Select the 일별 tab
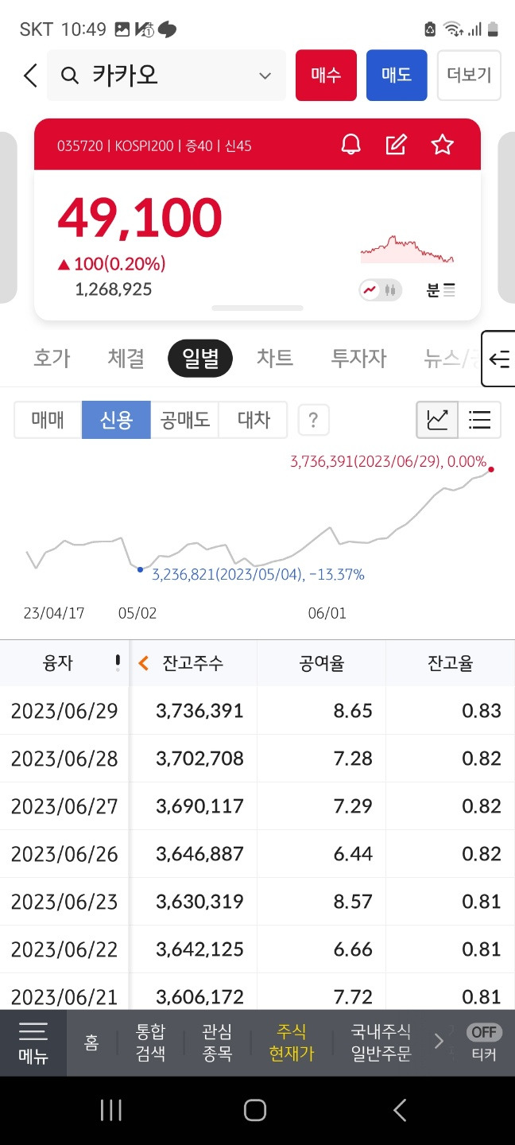515x1145 pixels. 200,359
